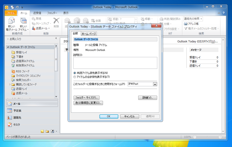Select the RSS Feeds folder icon
232x147 pixels.
click(x=13, y=71)
